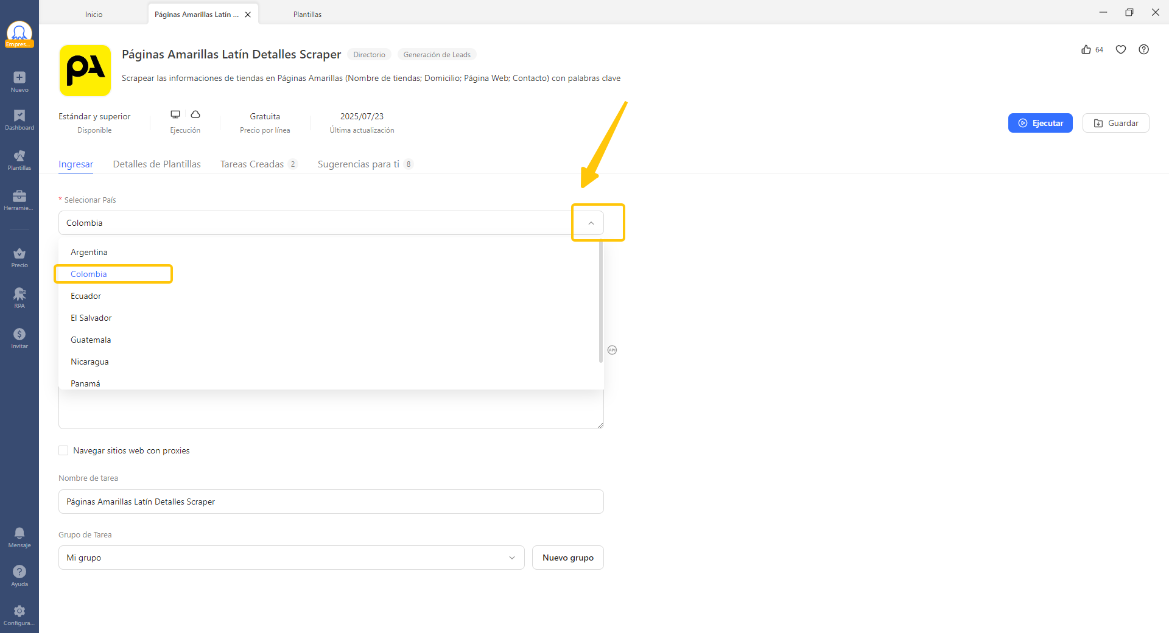Open the Herramientas toolbox icon
The width and height of the screenshot is (1169, 633).
click(x=19, y=196)
